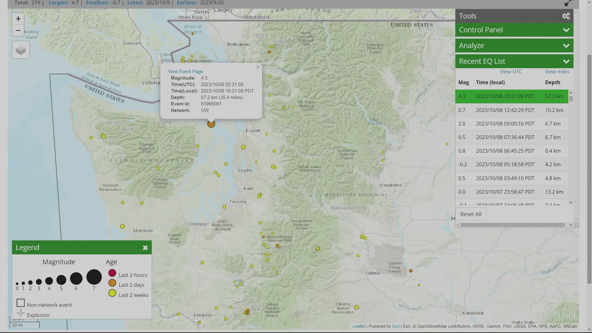
Task: Toggle fullscreen map with arrows icon
Action: tap(569, 3)
